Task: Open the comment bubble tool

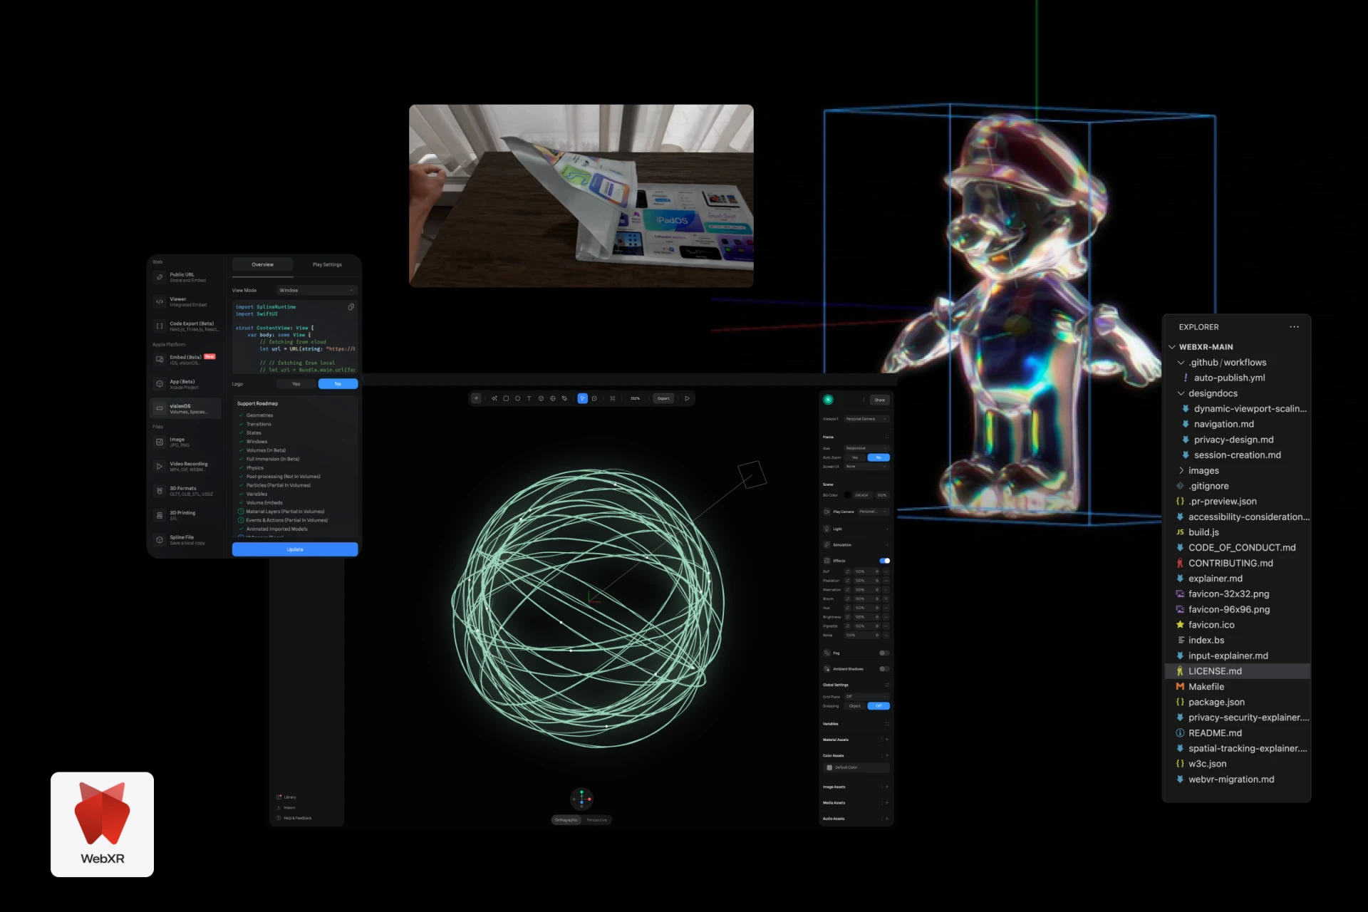Action: [594, 398]
